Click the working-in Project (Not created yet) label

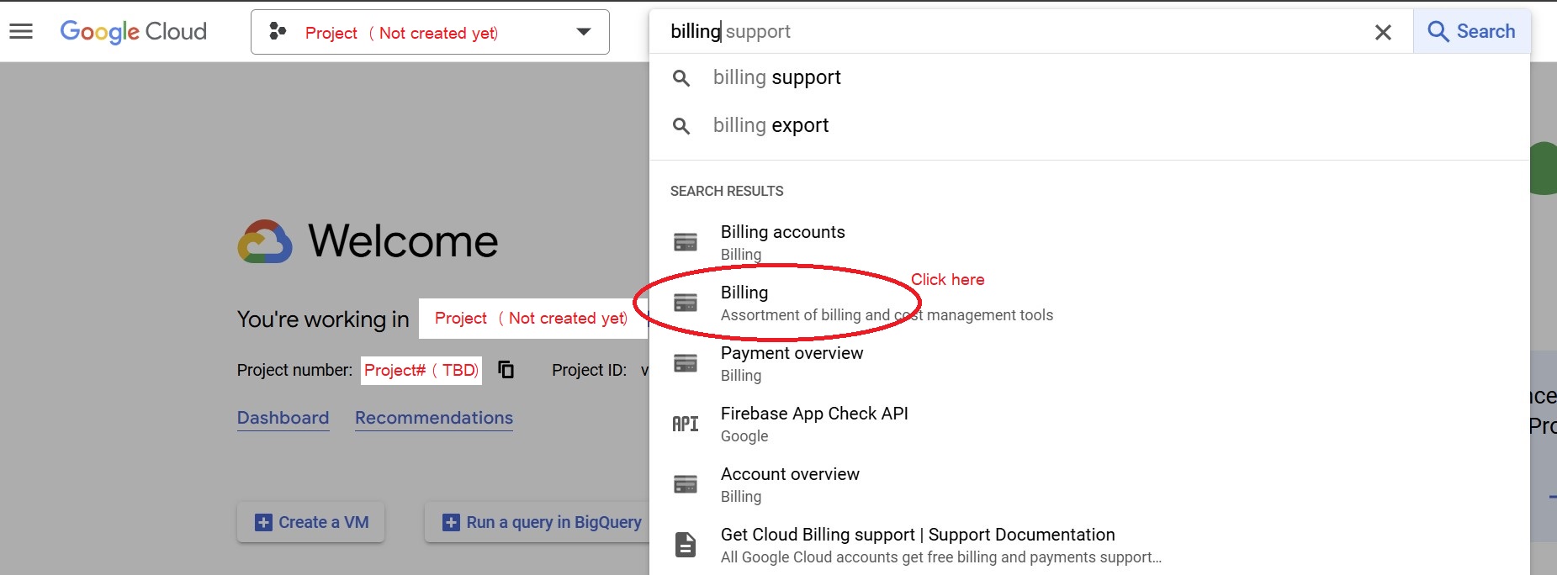point(532,319)
